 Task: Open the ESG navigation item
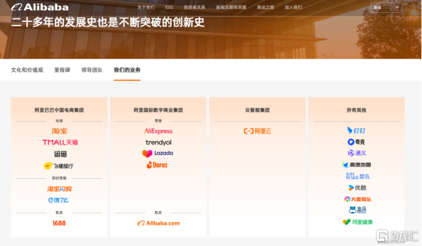[170, 7]
